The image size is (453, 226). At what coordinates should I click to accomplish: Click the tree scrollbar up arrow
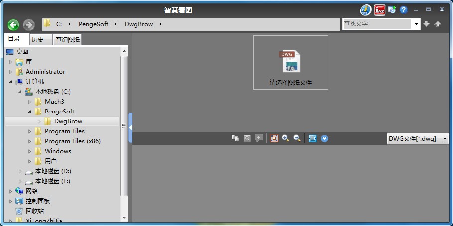coord(124,51)
